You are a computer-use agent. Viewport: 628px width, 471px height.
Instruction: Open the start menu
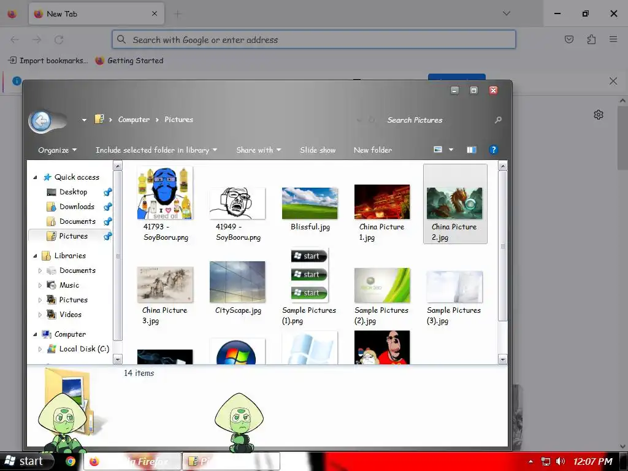[26, 461]
